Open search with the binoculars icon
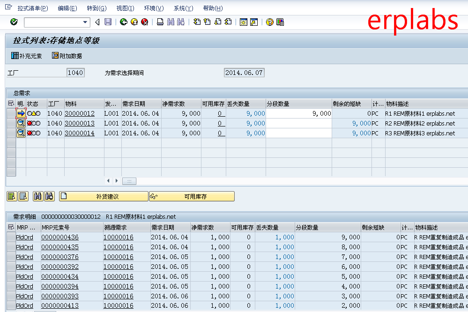 click(171, 22)
